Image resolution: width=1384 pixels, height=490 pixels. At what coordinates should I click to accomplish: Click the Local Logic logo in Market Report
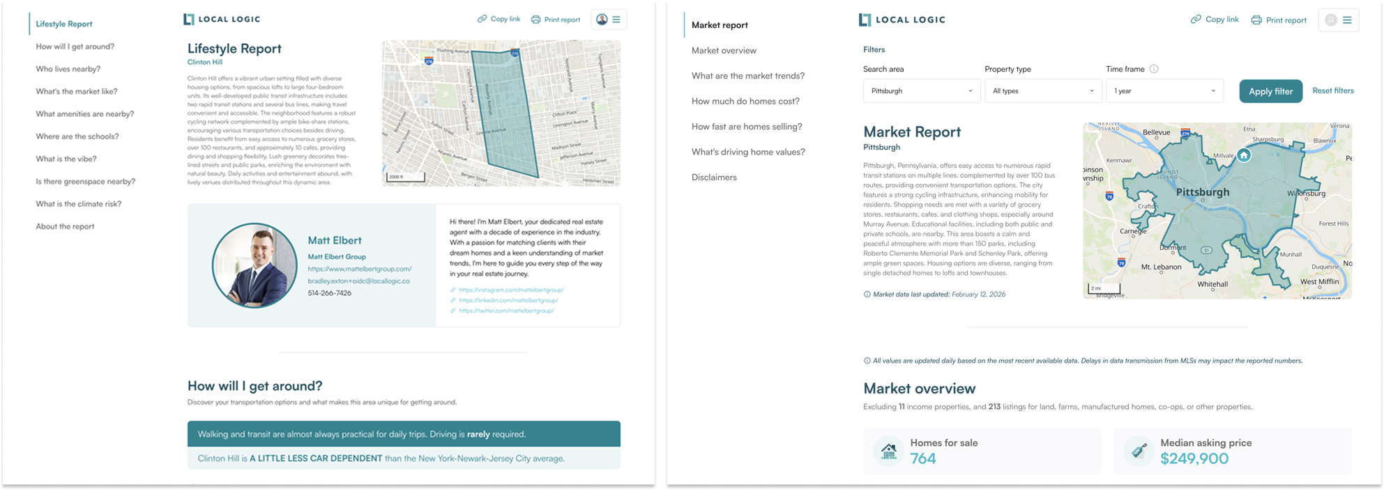(x=902, y=19)
